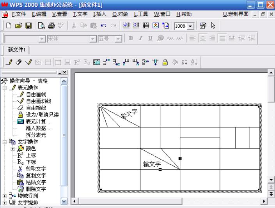Image resolution: width=275 pixels, height=208 pixels.
Task: Select 自由画线 in the wizard panel
Action: point(36,95)
